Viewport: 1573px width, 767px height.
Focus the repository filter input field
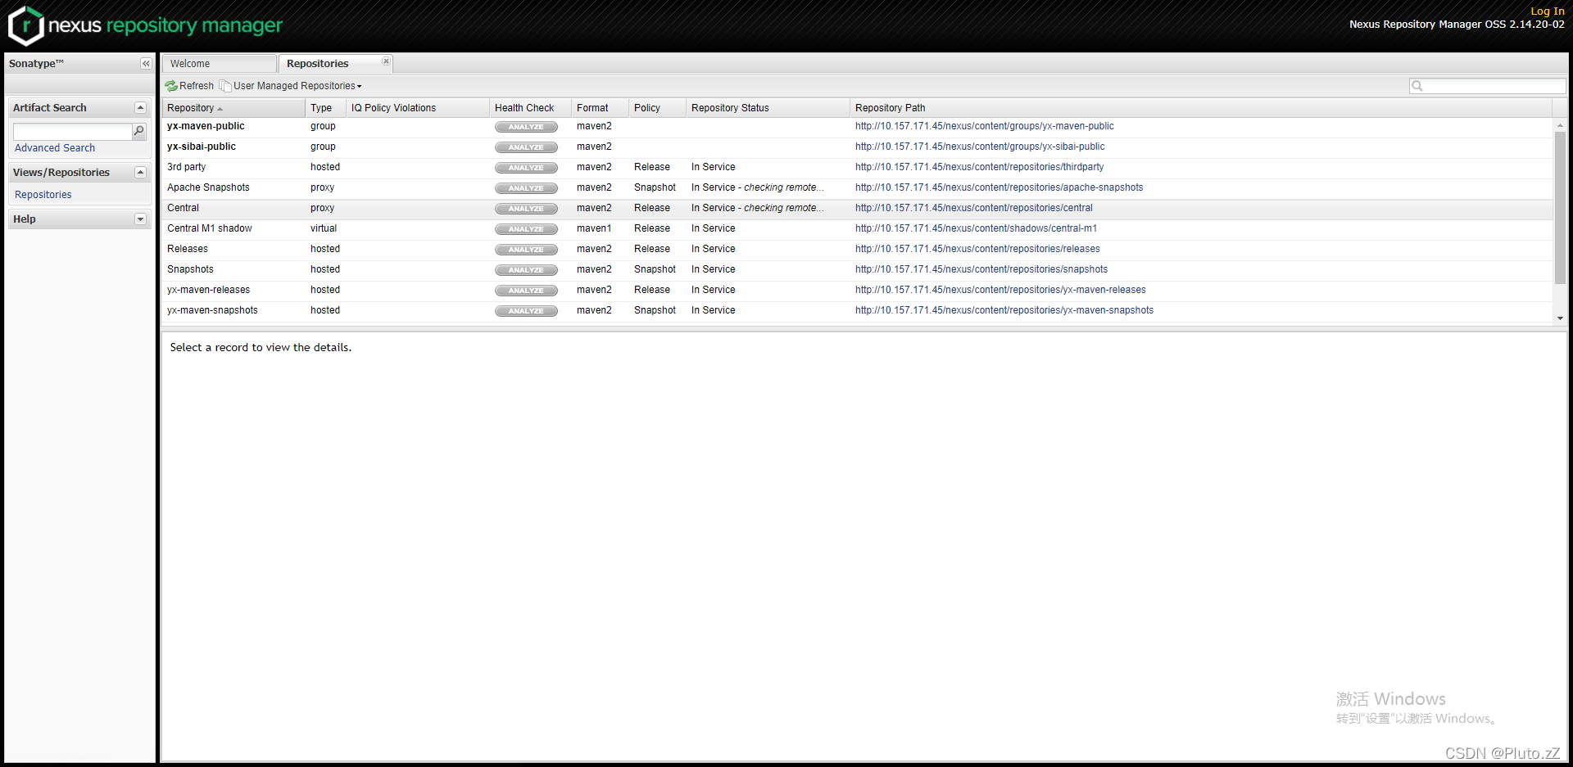click(x=1494, y=86)
